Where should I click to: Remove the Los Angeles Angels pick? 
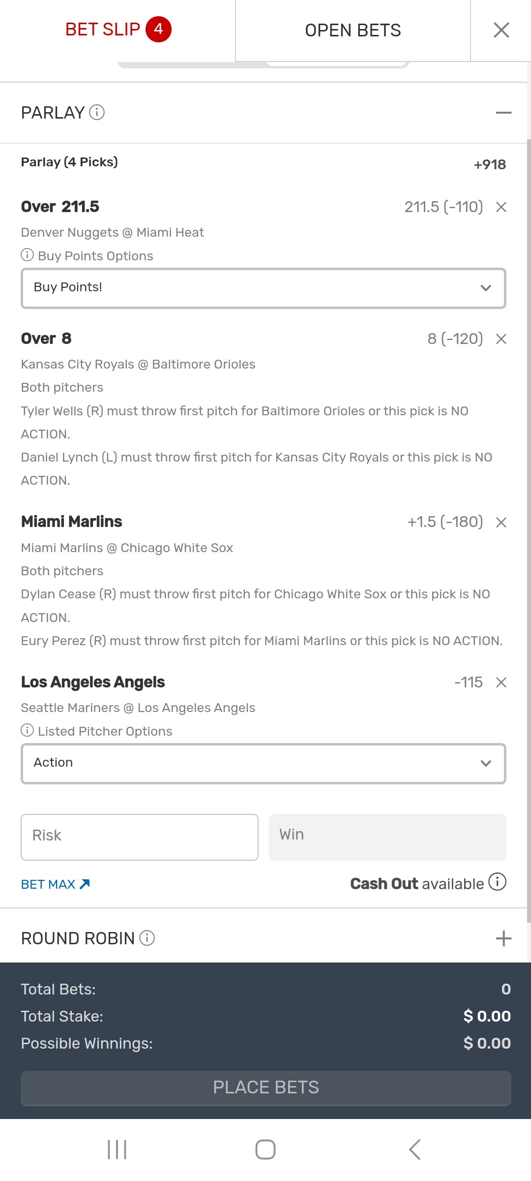(x=501, y=683)
